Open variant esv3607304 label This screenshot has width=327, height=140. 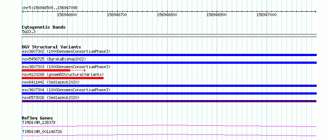click(x=66, y=90)
